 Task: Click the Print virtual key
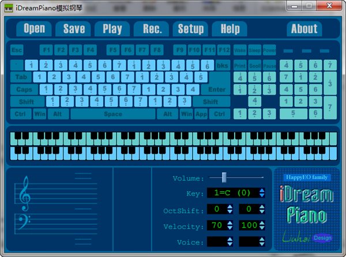click(x=240, y=65)
